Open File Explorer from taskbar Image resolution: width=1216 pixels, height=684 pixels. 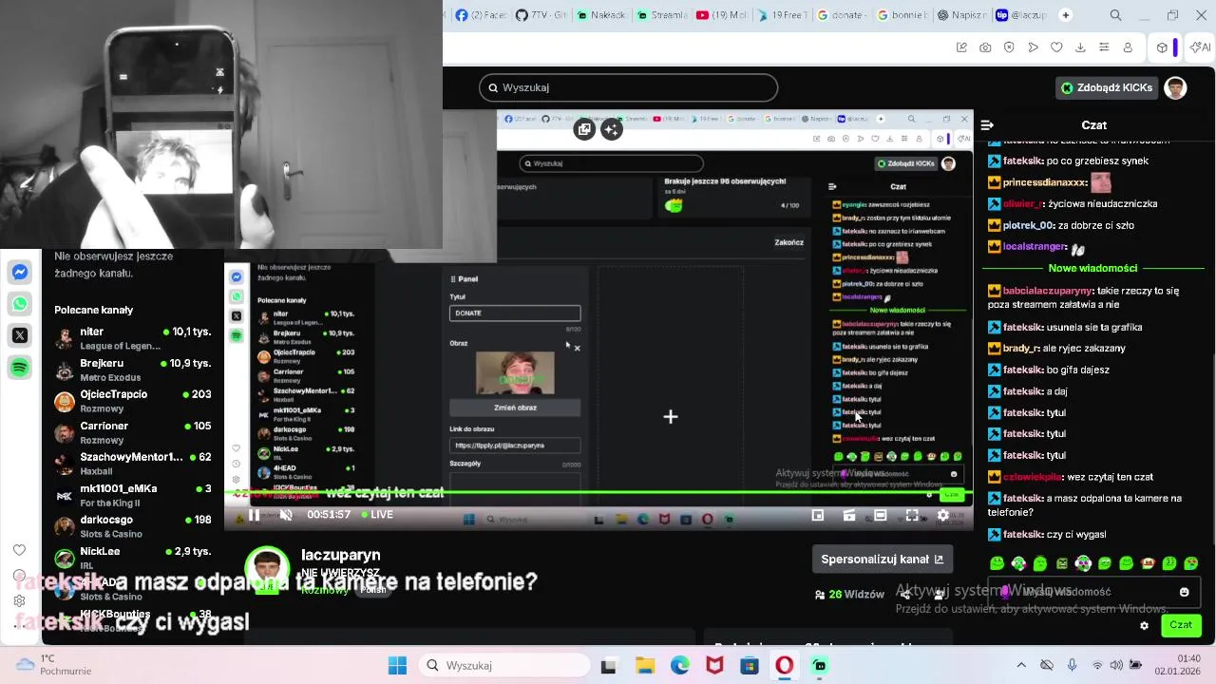[645, 666]
